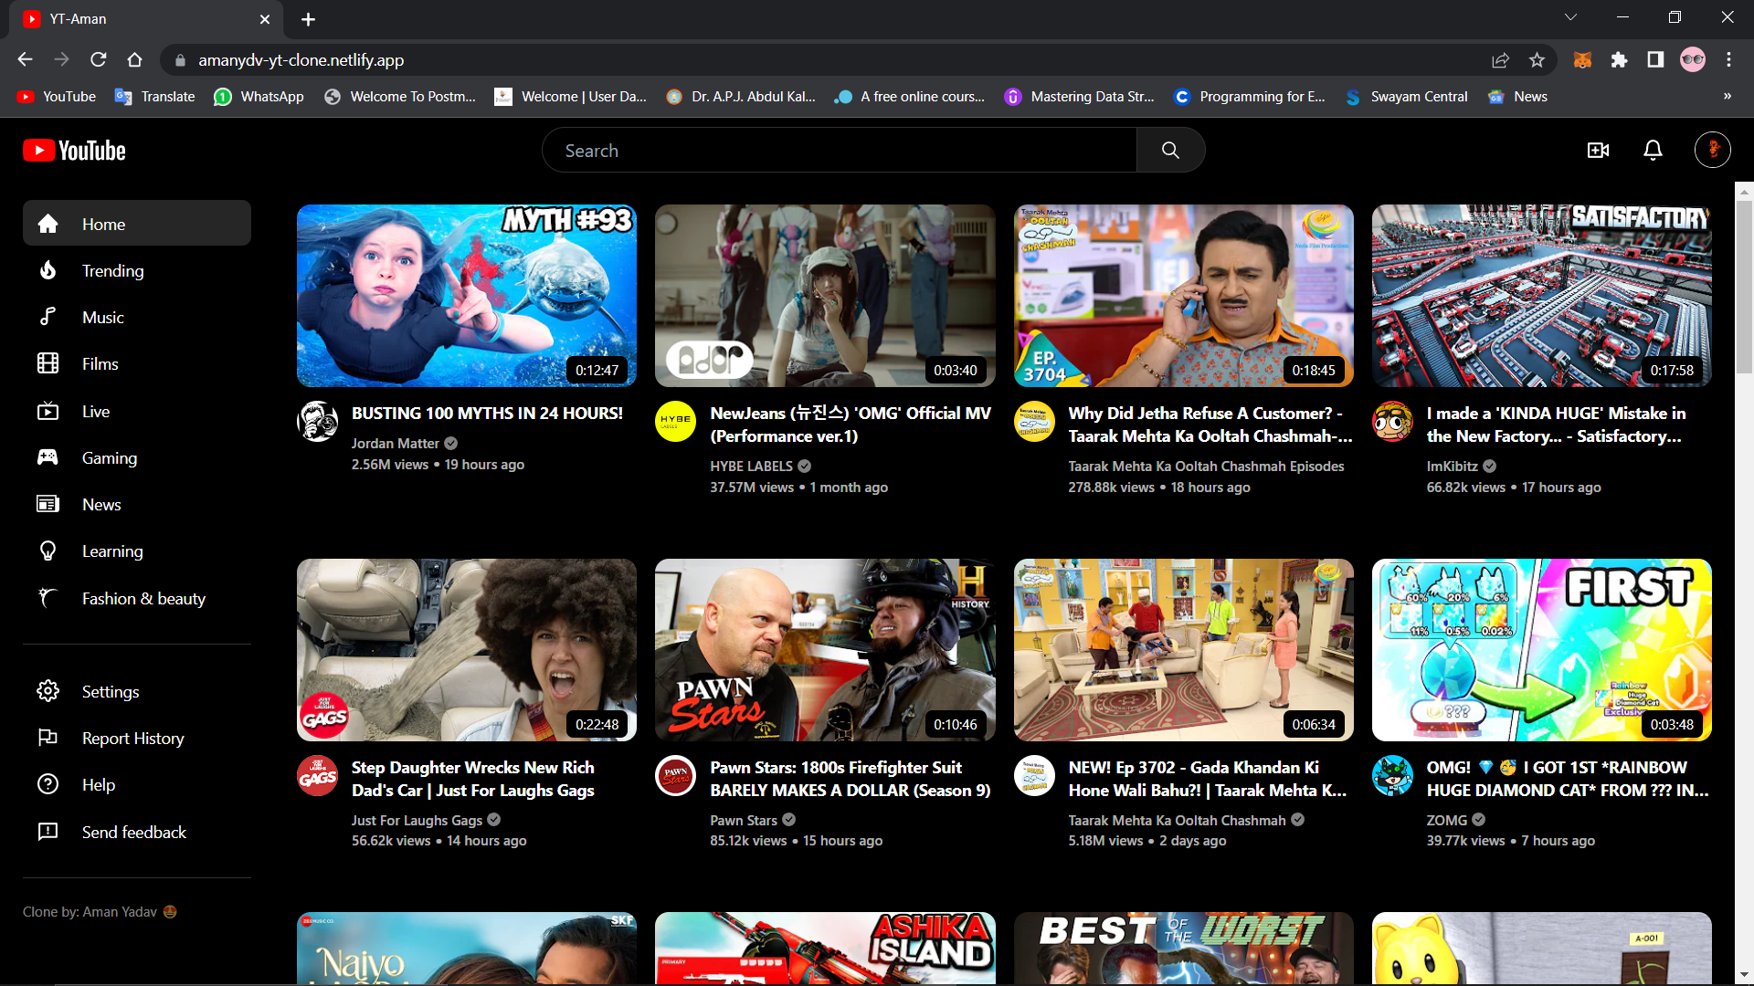Click the 'HYBE LABELS' channel name
This screenshot has height=986, width=1754.
(x=751, y=467)
